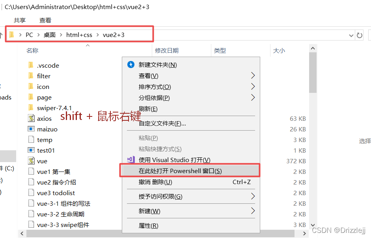Click PC in the breadcrumb path
The height and width of the screenshot is (238, 371).
[29, 35]
